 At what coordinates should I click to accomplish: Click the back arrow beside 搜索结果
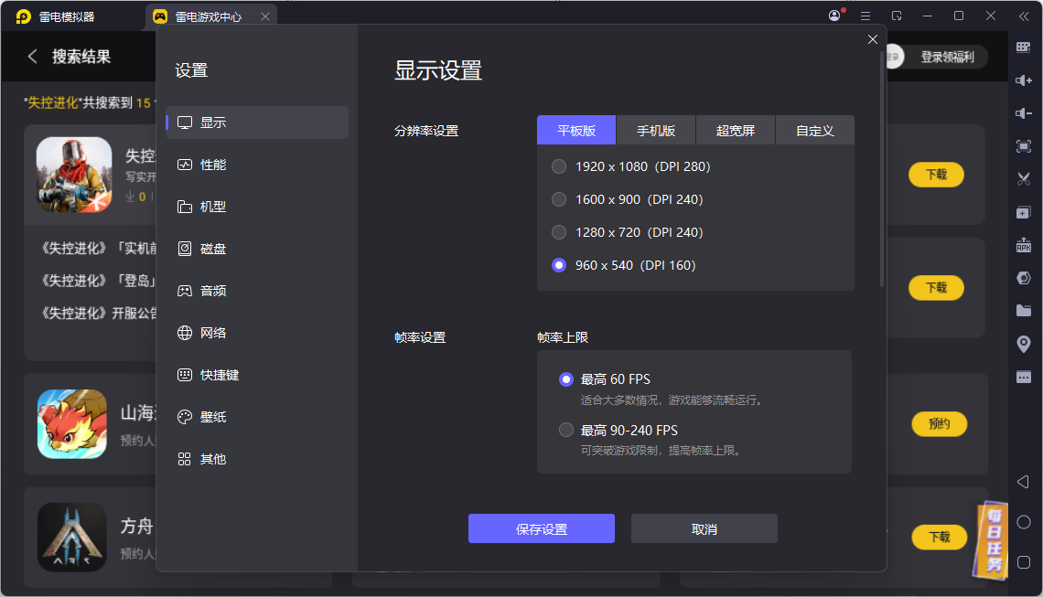32,56
